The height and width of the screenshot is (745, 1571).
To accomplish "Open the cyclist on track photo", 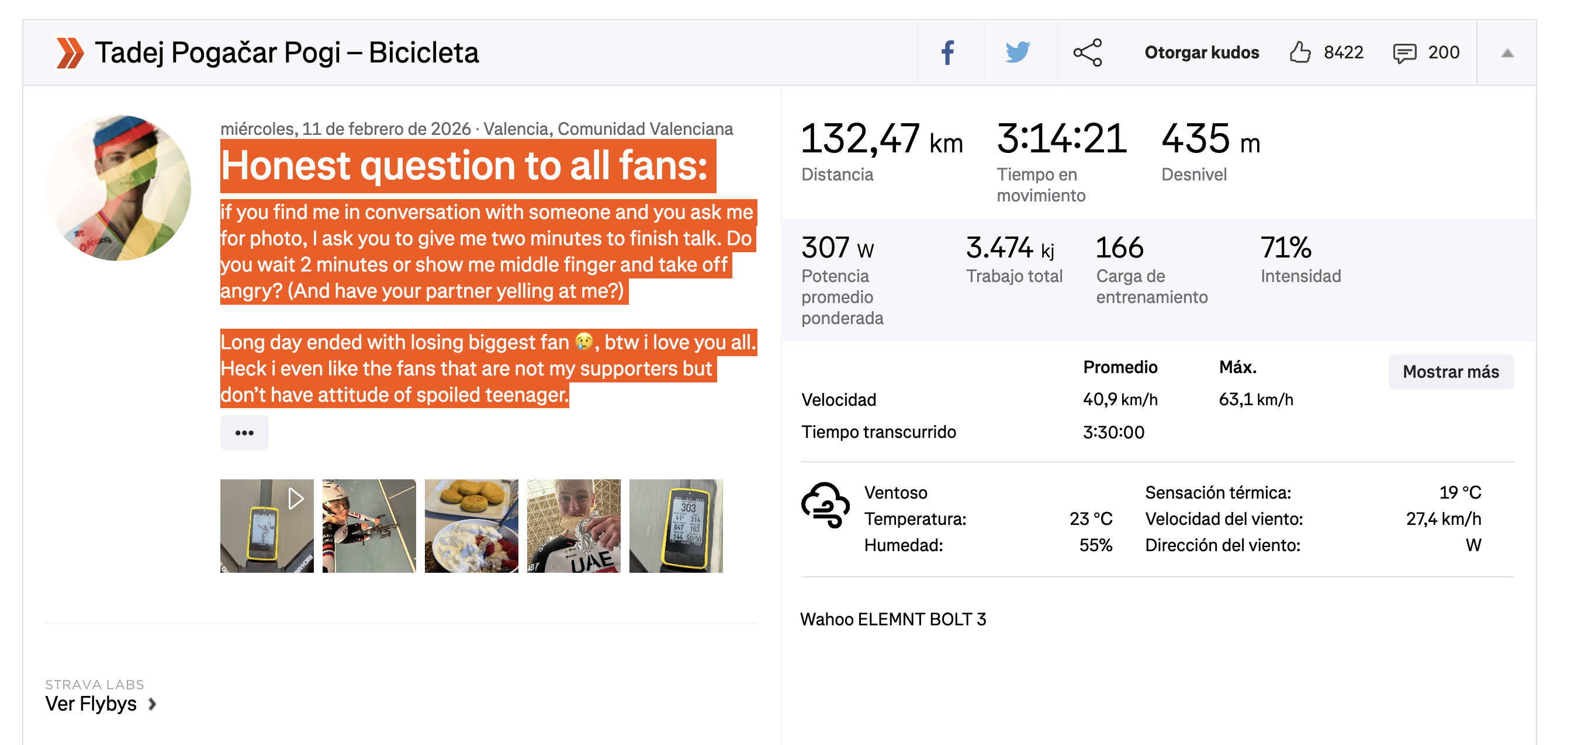I will point(369,525).
